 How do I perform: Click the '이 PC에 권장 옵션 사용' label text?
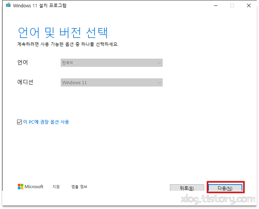point(46,122)
